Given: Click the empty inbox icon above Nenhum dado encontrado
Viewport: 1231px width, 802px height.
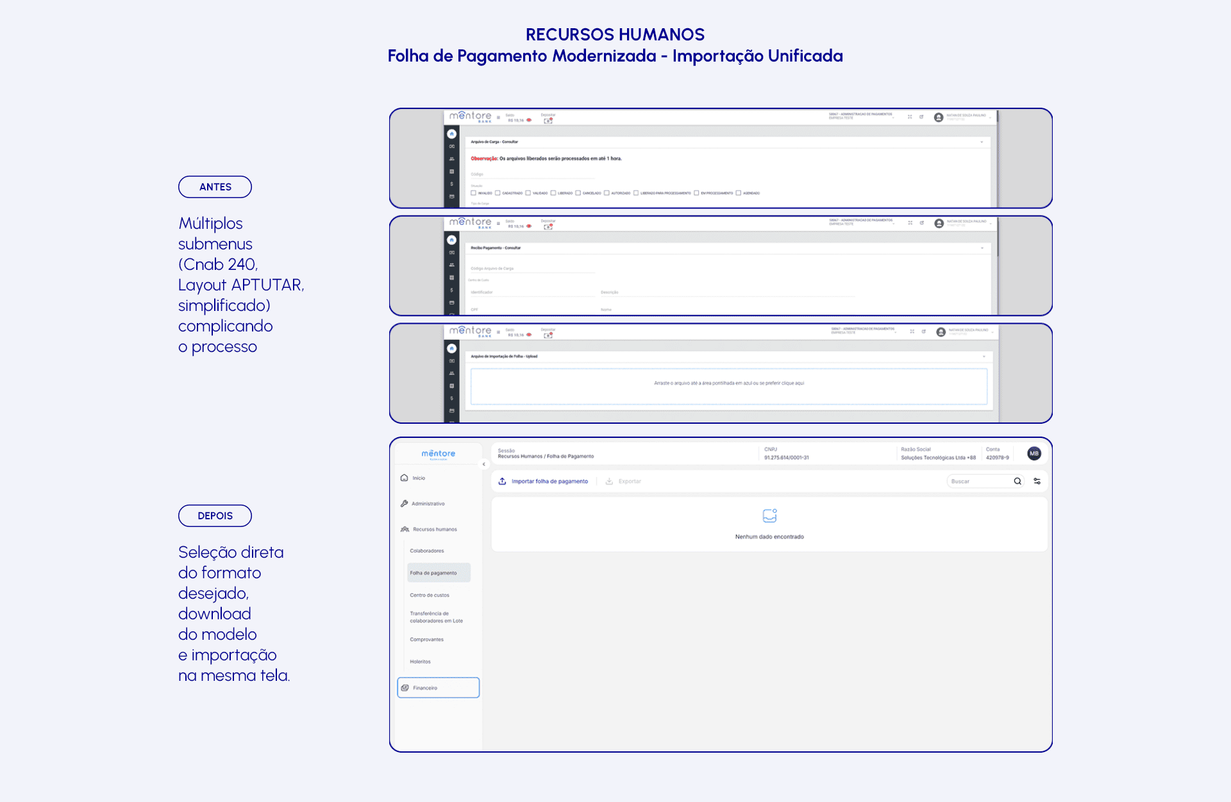Looking at the screenshot, I should (x=769, y=515).
